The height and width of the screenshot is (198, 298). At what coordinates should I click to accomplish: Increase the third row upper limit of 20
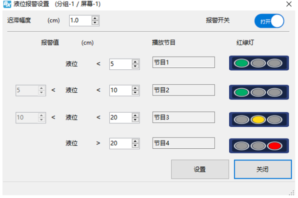(135, 115)
